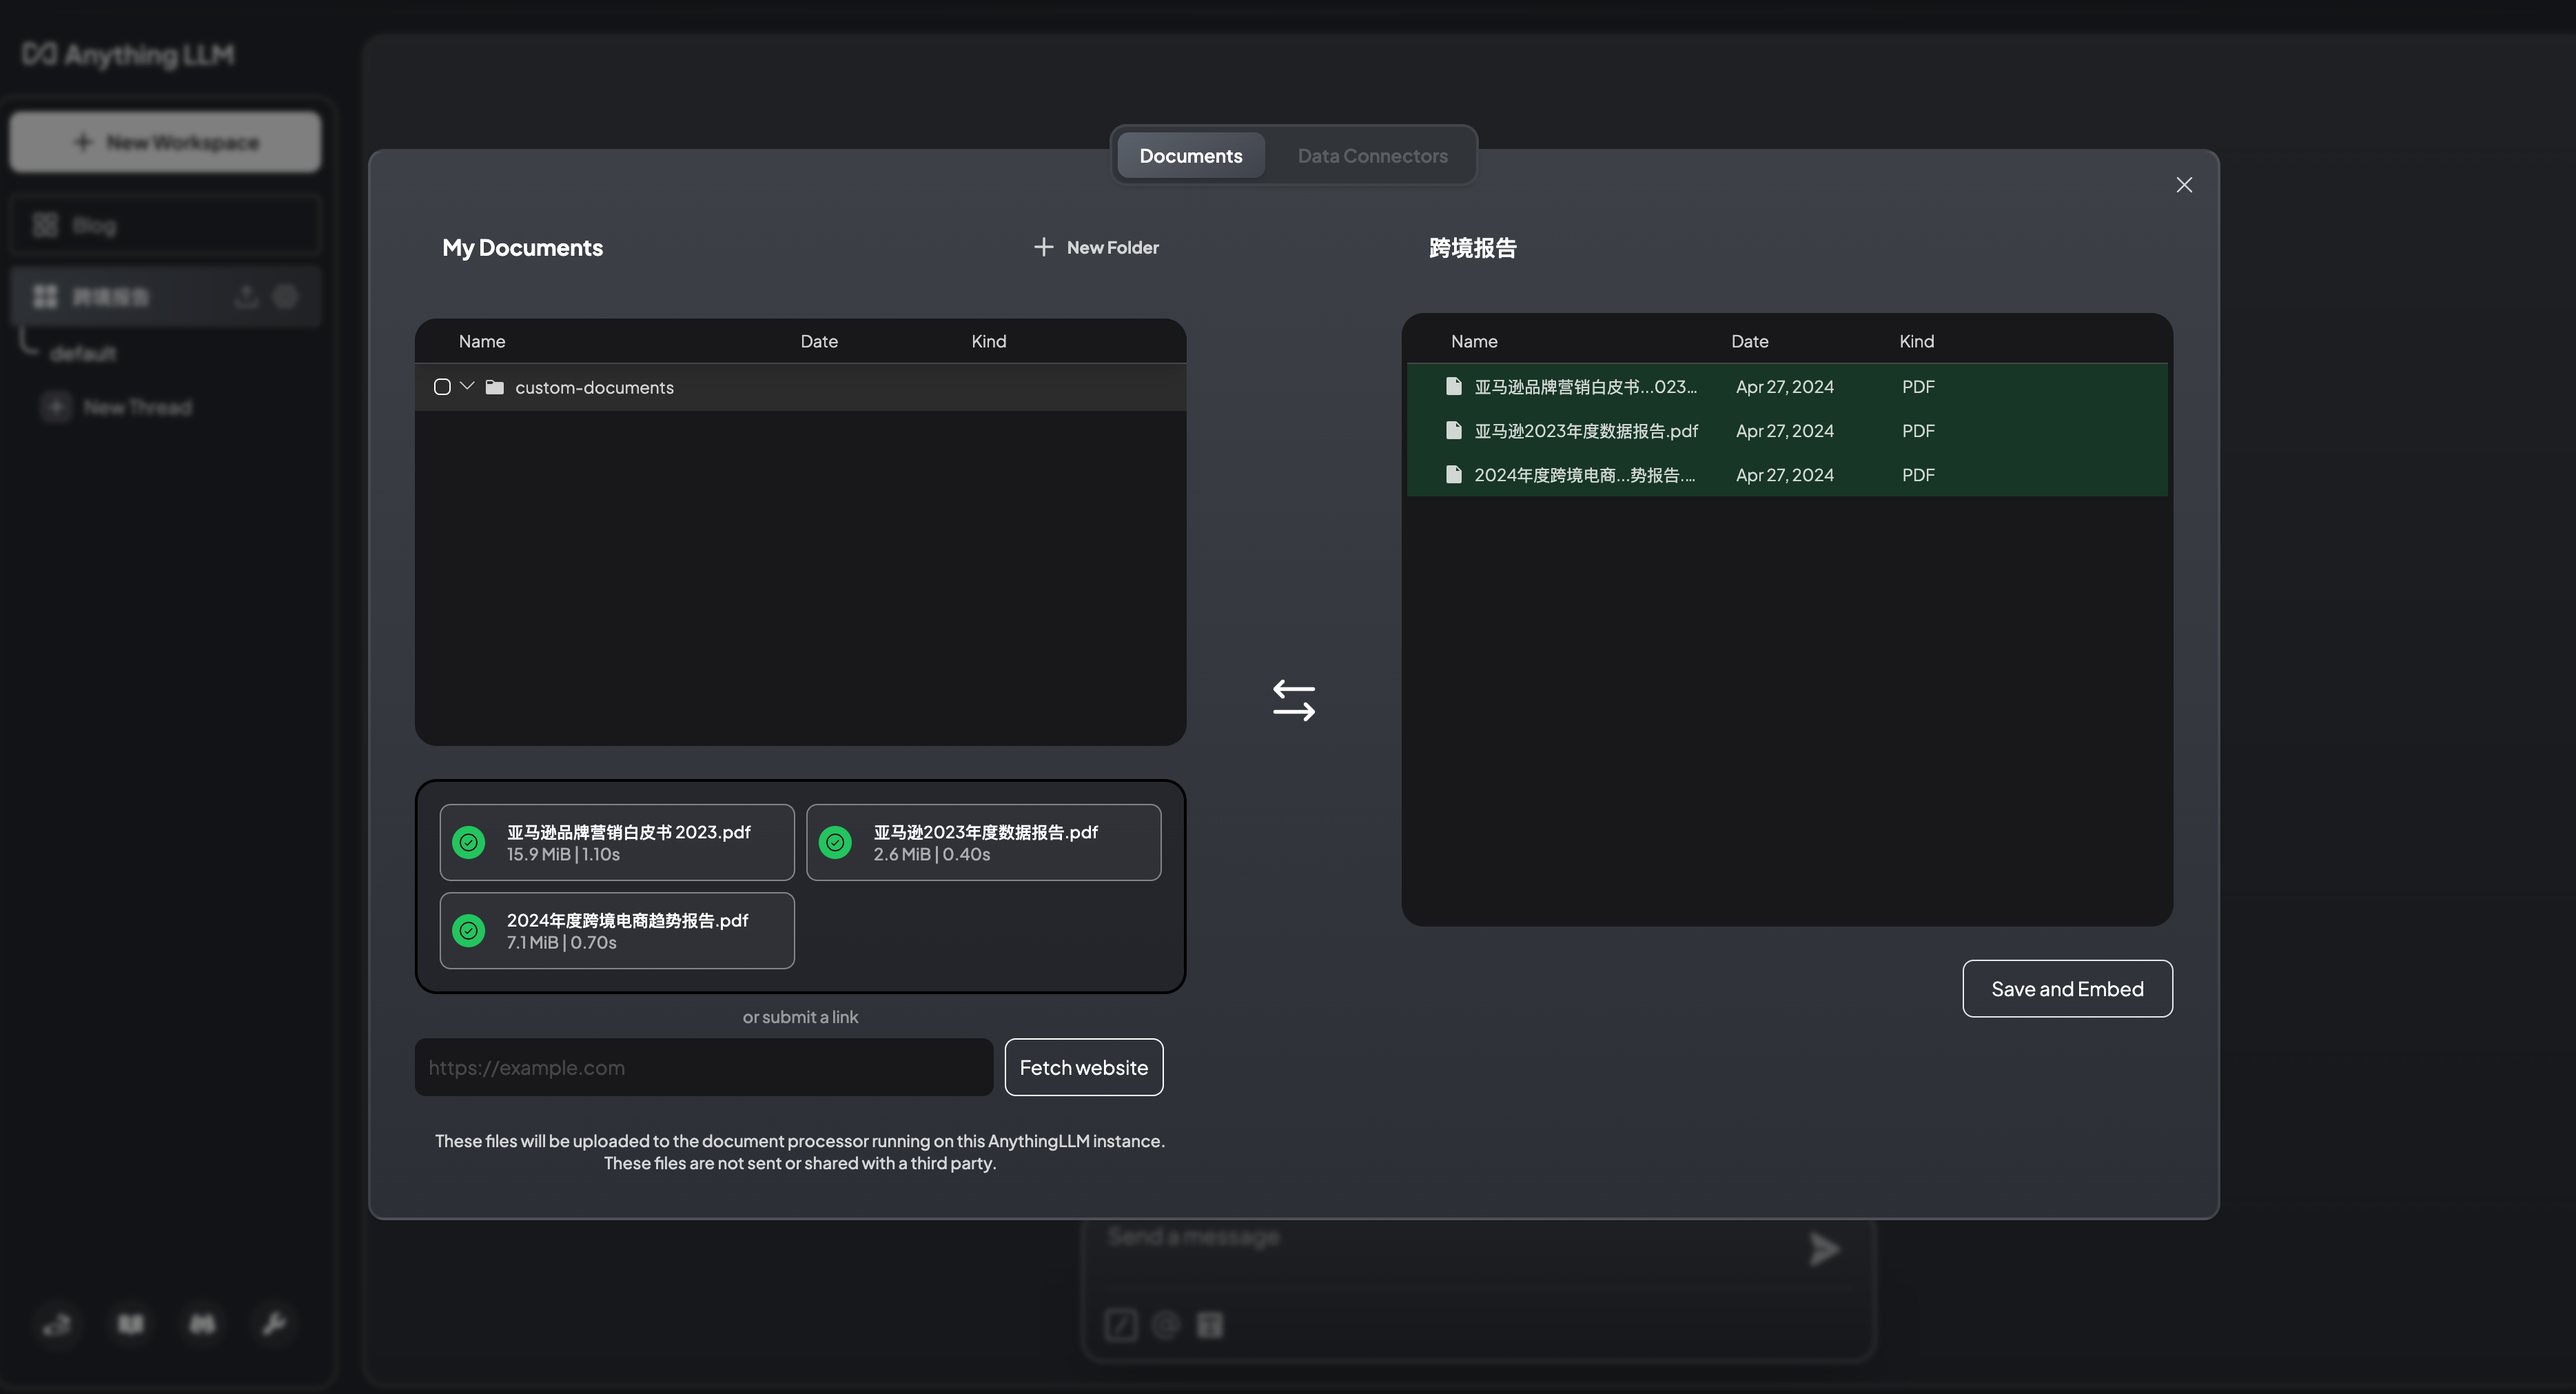Click the green check on 2024年度跨境电商趋势报告.pdf card
The width and height of the screenshot is (2576, 1394).
click(469, 931)
